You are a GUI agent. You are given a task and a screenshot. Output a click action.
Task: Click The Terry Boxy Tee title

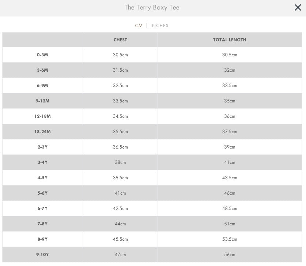[152, 7]
